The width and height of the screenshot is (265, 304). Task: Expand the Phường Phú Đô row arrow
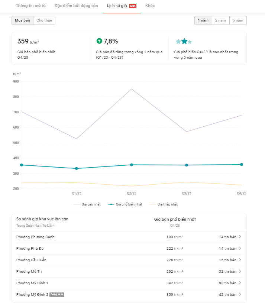(240, 248)
